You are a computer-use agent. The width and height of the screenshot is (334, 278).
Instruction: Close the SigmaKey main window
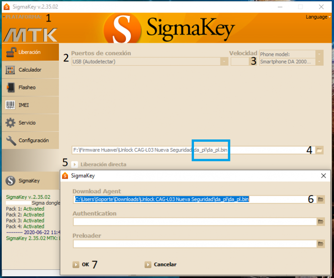[x=321, y=7]
